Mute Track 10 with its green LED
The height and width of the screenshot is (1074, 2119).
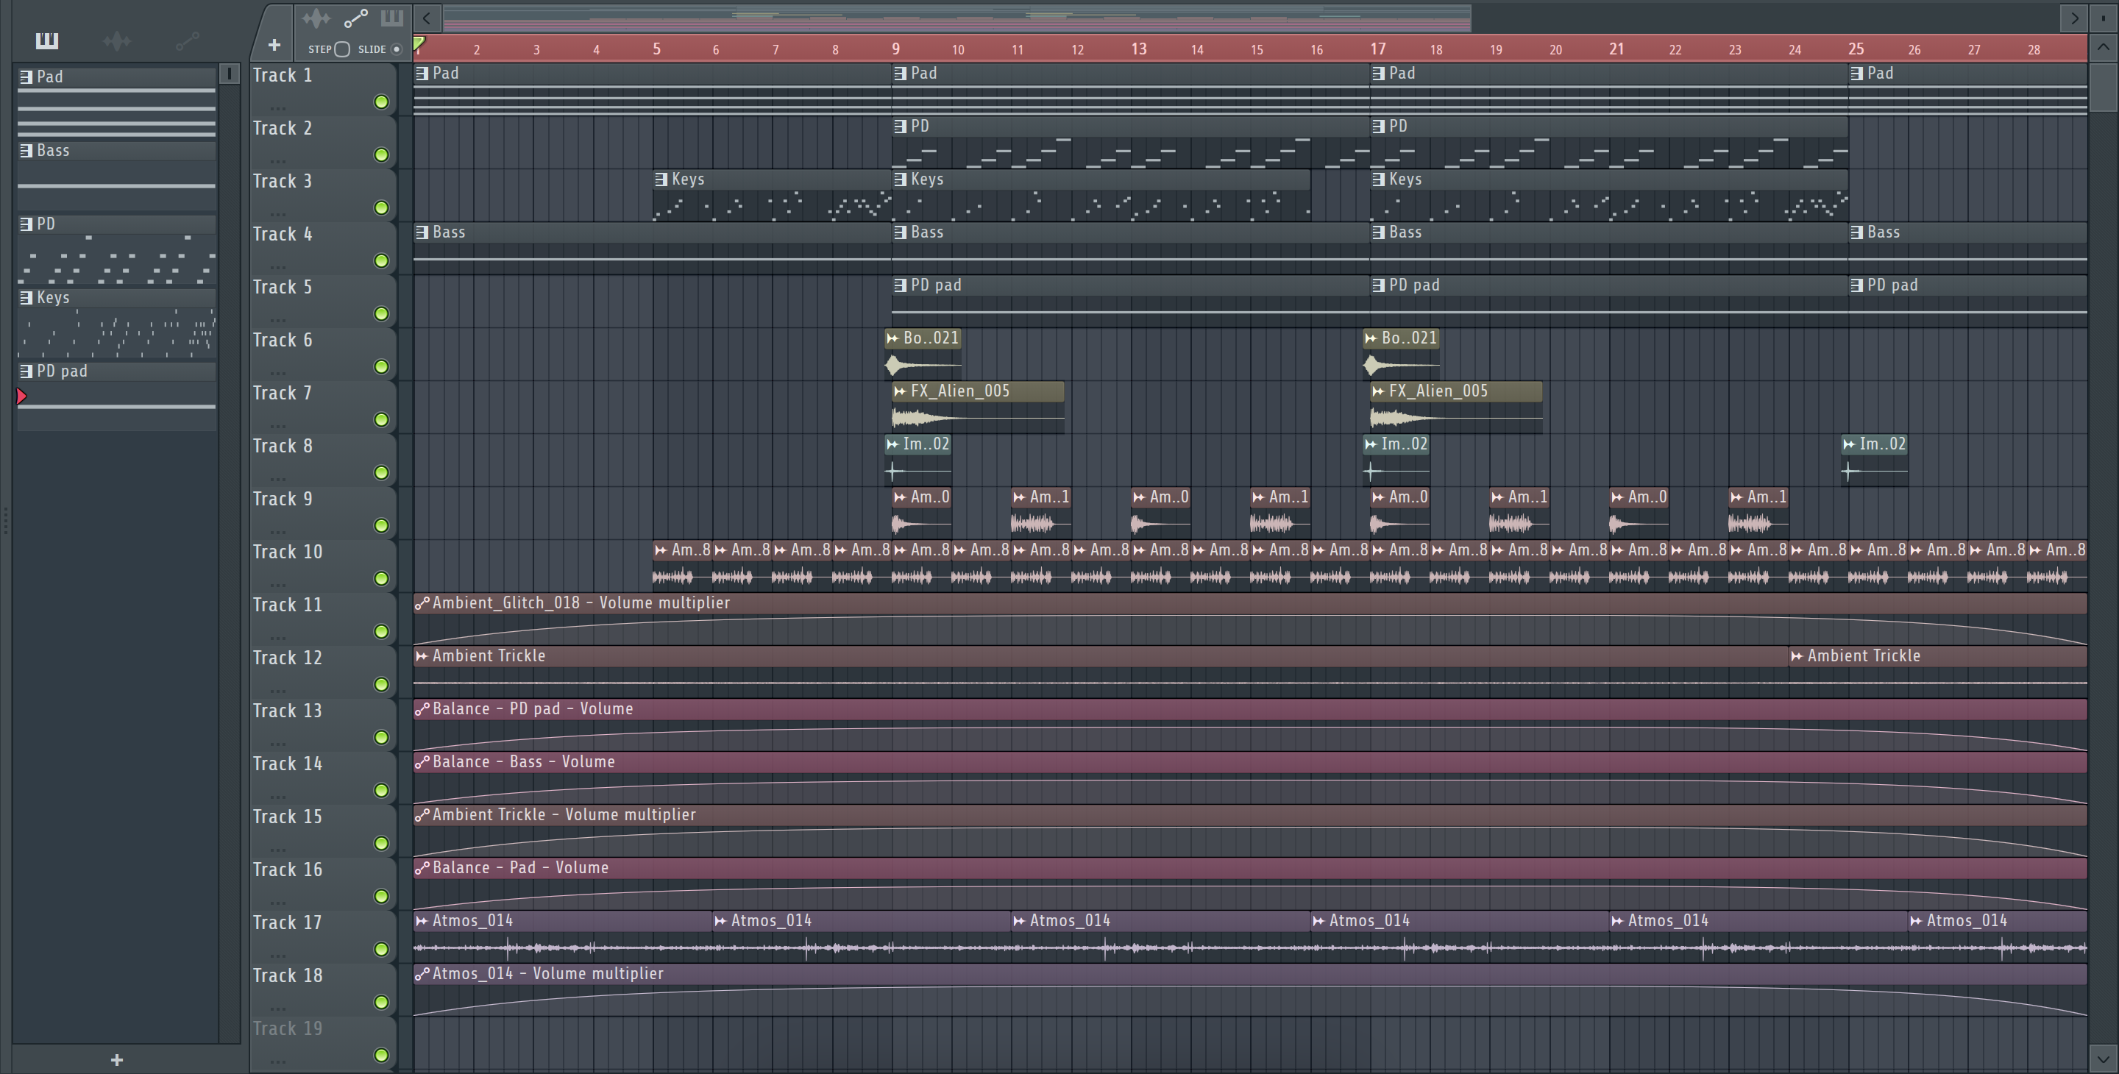pos(382,579)
